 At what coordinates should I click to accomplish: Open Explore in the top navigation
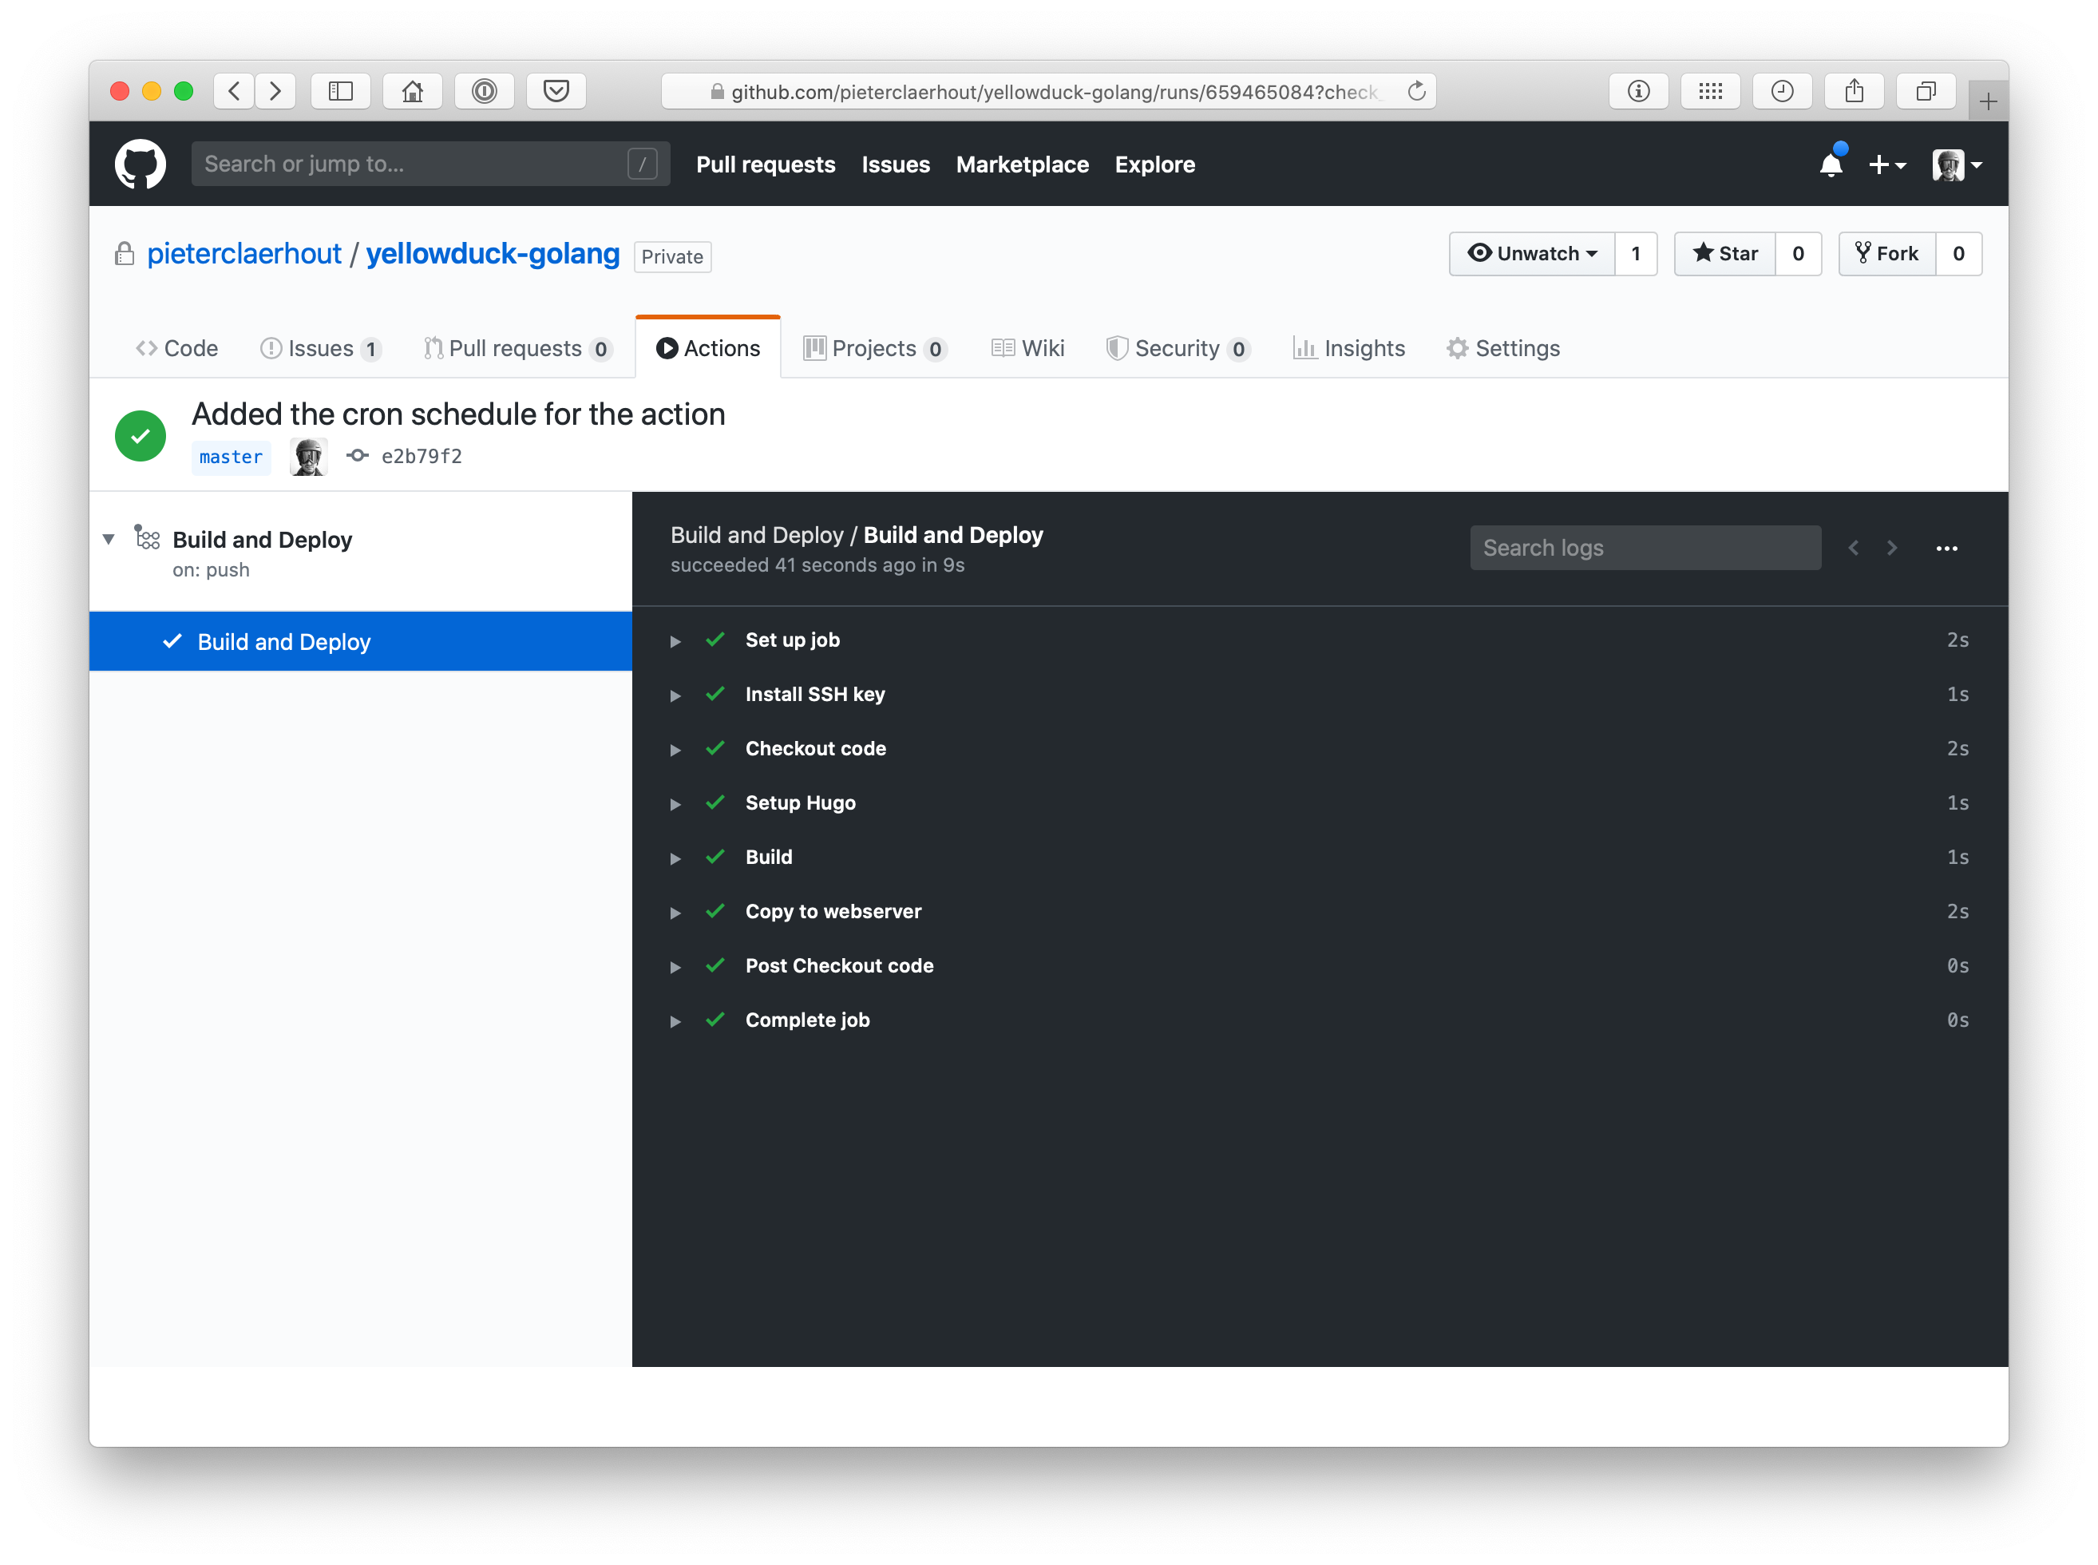[1154, 164]
